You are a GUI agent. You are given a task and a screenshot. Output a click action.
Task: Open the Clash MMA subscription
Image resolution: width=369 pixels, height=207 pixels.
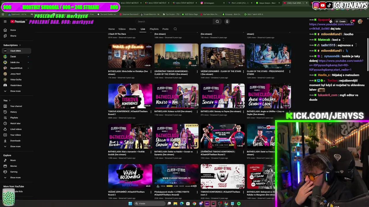coord(16,51)
